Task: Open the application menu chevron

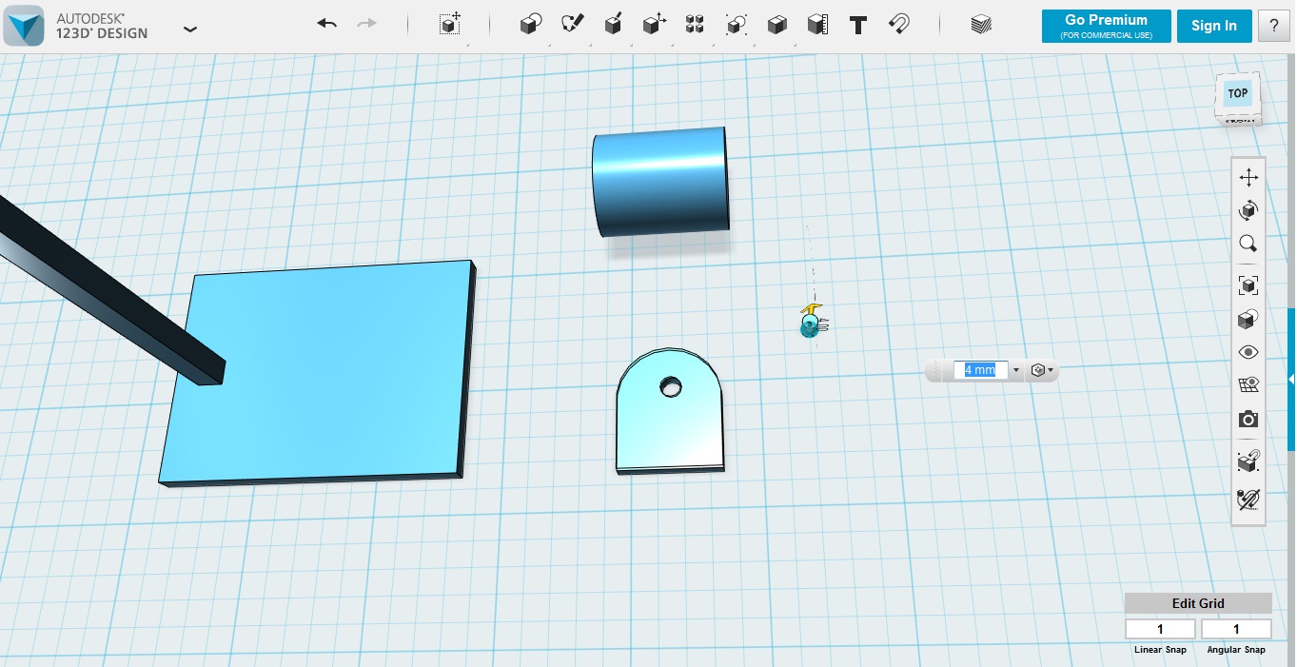Action: point(190,29)
